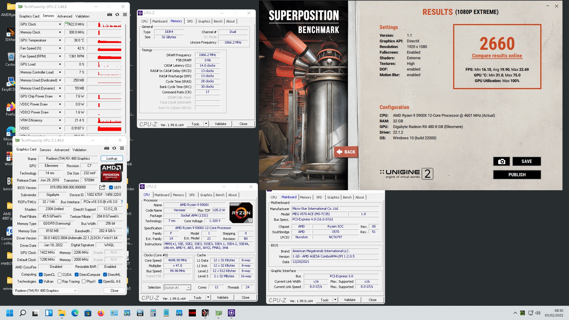Screen dimensions: 569x320
Task: Toggle the DirectML checkbox
Action: click(105, 275)
